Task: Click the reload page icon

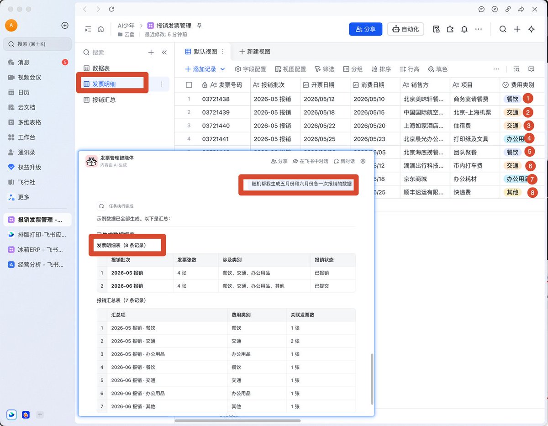Action: click(x=112, y=9)
